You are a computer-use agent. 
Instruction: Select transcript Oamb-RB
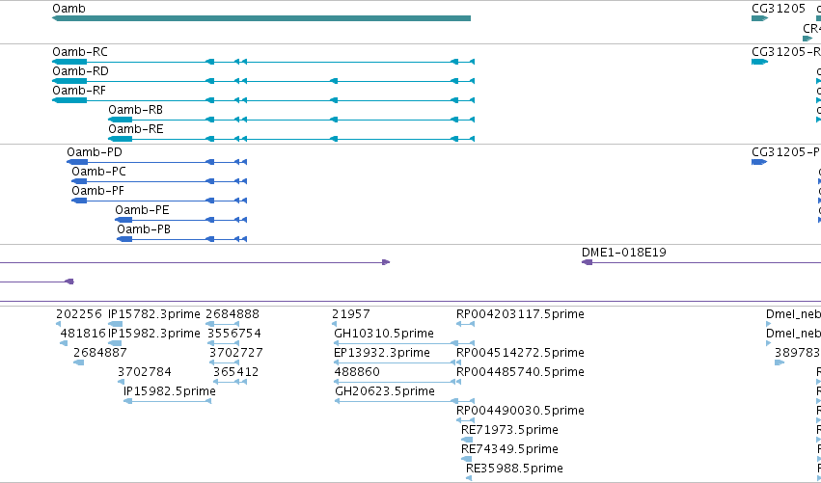pos(291,120)
